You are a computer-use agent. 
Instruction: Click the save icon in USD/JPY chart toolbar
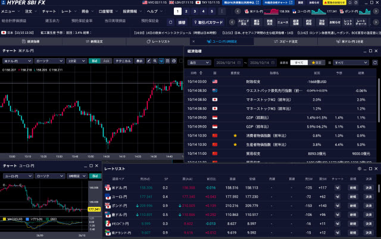167,61
